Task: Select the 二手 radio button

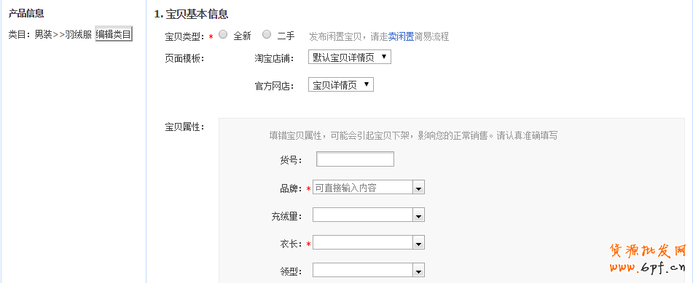Action: pyautogui.click(x=267, y=34)
